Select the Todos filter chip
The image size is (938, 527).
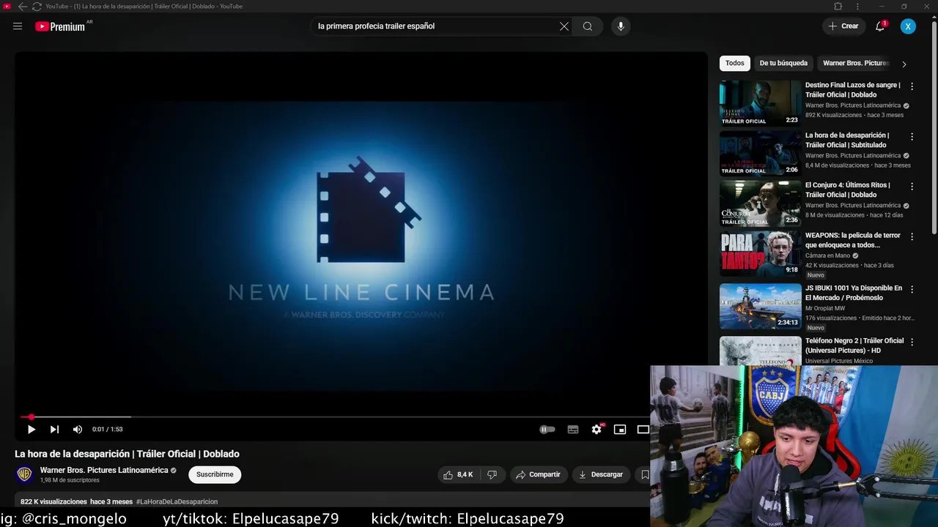pos(735,63)
